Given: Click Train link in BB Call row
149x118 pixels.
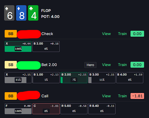Looking at the screenshot, I should 122,96.
